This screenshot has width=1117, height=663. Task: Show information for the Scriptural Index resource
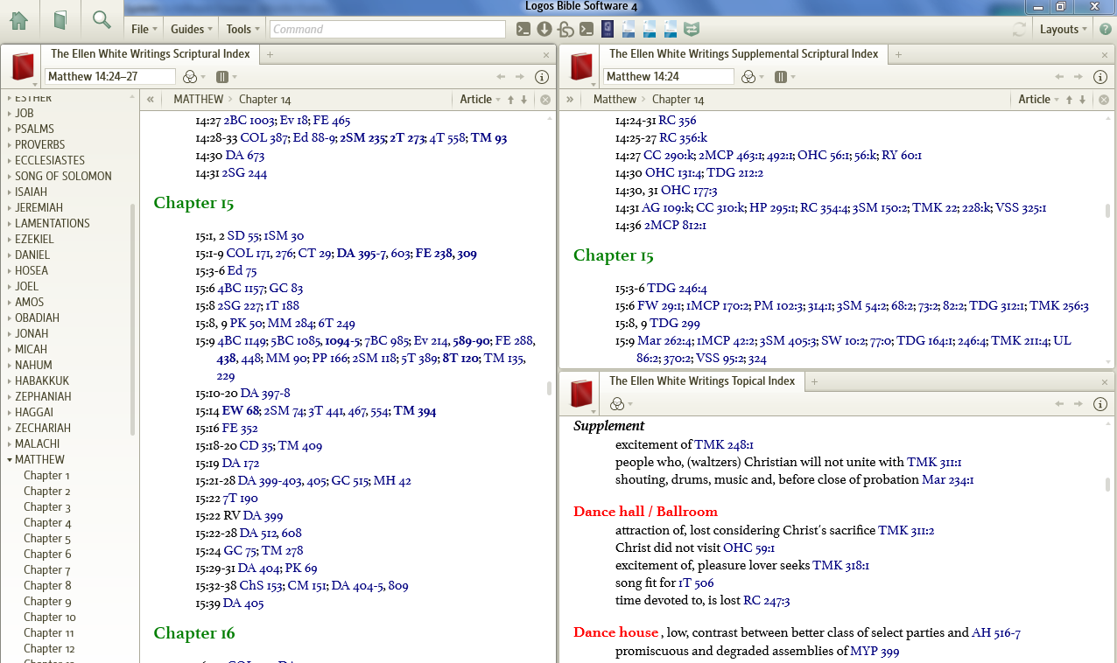542,77
